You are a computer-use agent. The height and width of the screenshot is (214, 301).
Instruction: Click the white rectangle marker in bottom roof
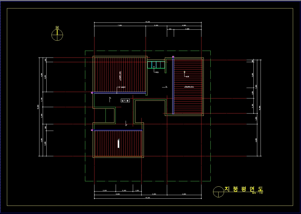click(x=119, y=144)
